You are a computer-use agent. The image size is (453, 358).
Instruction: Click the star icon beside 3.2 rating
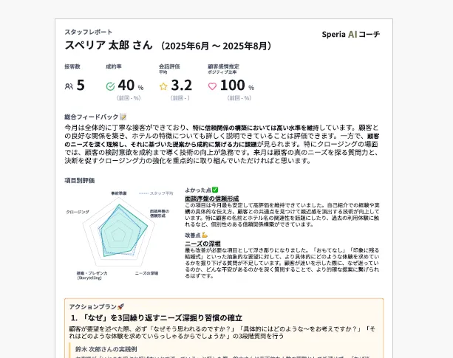(x=163, y=86)
